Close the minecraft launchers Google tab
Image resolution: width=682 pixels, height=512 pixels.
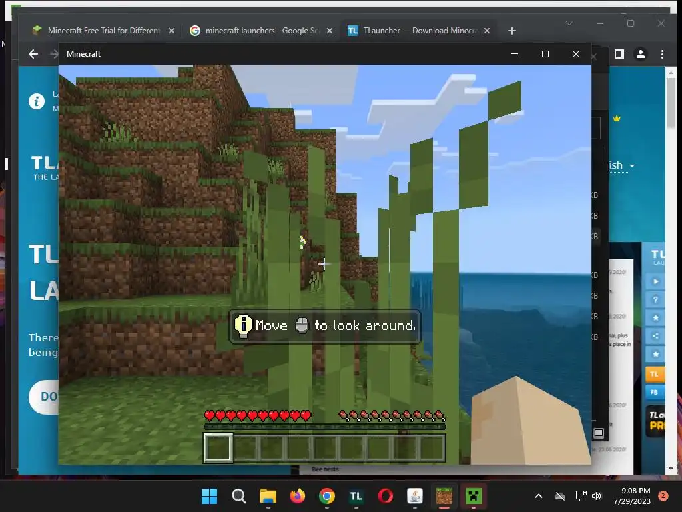tap(330, 31)
